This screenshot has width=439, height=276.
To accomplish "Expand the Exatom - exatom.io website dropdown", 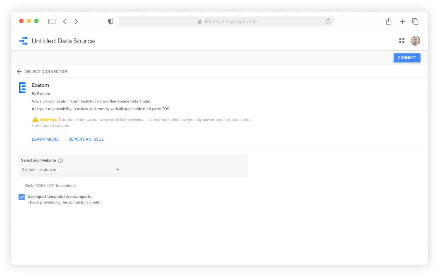I will [72, 170].
